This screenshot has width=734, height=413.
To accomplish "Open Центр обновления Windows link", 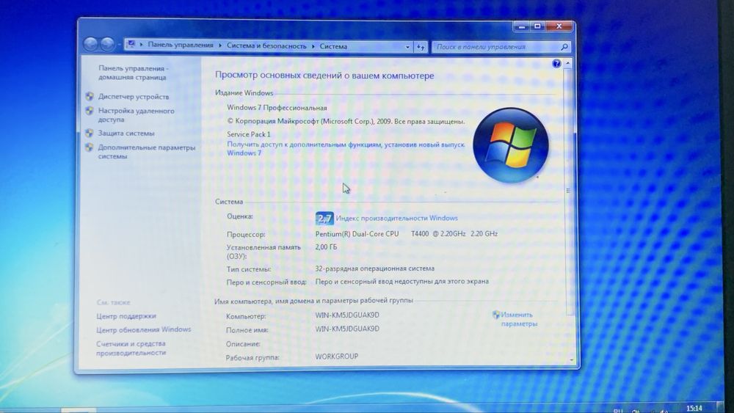I will point(144,330).
